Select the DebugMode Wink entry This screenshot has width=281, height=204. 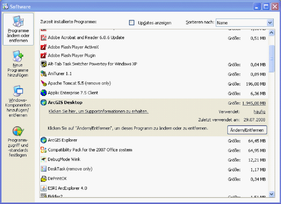point(154,160)
